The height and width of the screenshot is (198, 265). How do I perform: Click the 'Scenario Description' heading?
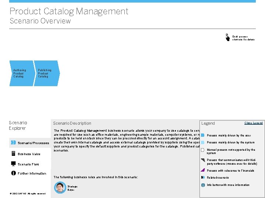(72, 123)
